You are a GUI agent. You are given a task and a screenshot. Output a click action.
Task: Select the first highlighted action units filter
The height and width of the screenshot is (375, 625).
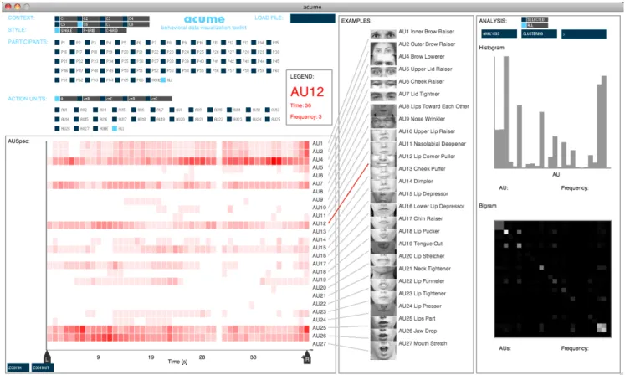click(57, 99)
